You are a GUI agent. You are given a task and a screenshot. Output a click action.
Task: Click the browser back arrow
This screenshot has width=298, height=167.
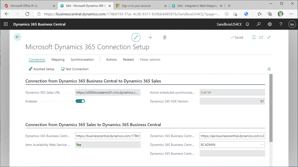[x=7, y=14]
